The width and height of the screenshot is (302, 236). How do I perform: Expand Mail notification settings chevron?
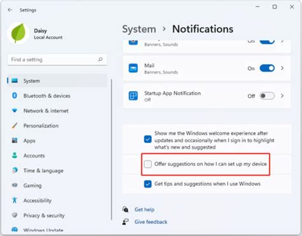(282, 68)
